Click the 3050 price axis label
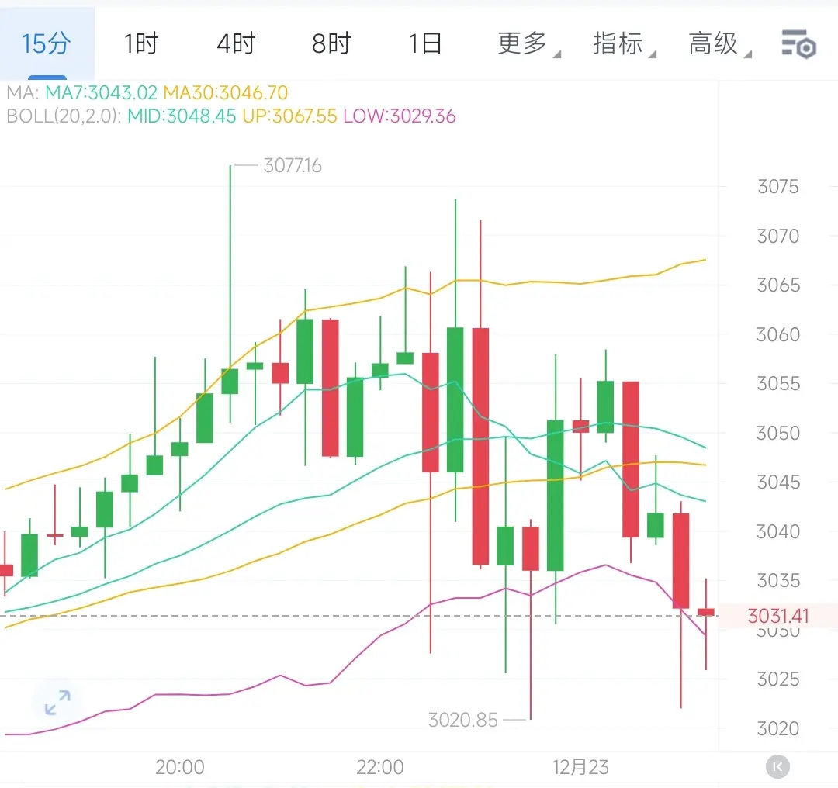Image resolution: width=838 pixels, height=788 pixels. [x=778, y=433]
